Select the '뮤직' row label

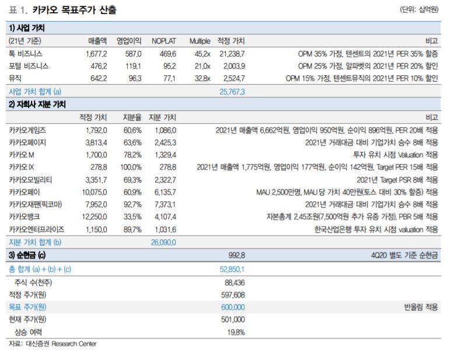pyautogui.click(x=15, y=78)
